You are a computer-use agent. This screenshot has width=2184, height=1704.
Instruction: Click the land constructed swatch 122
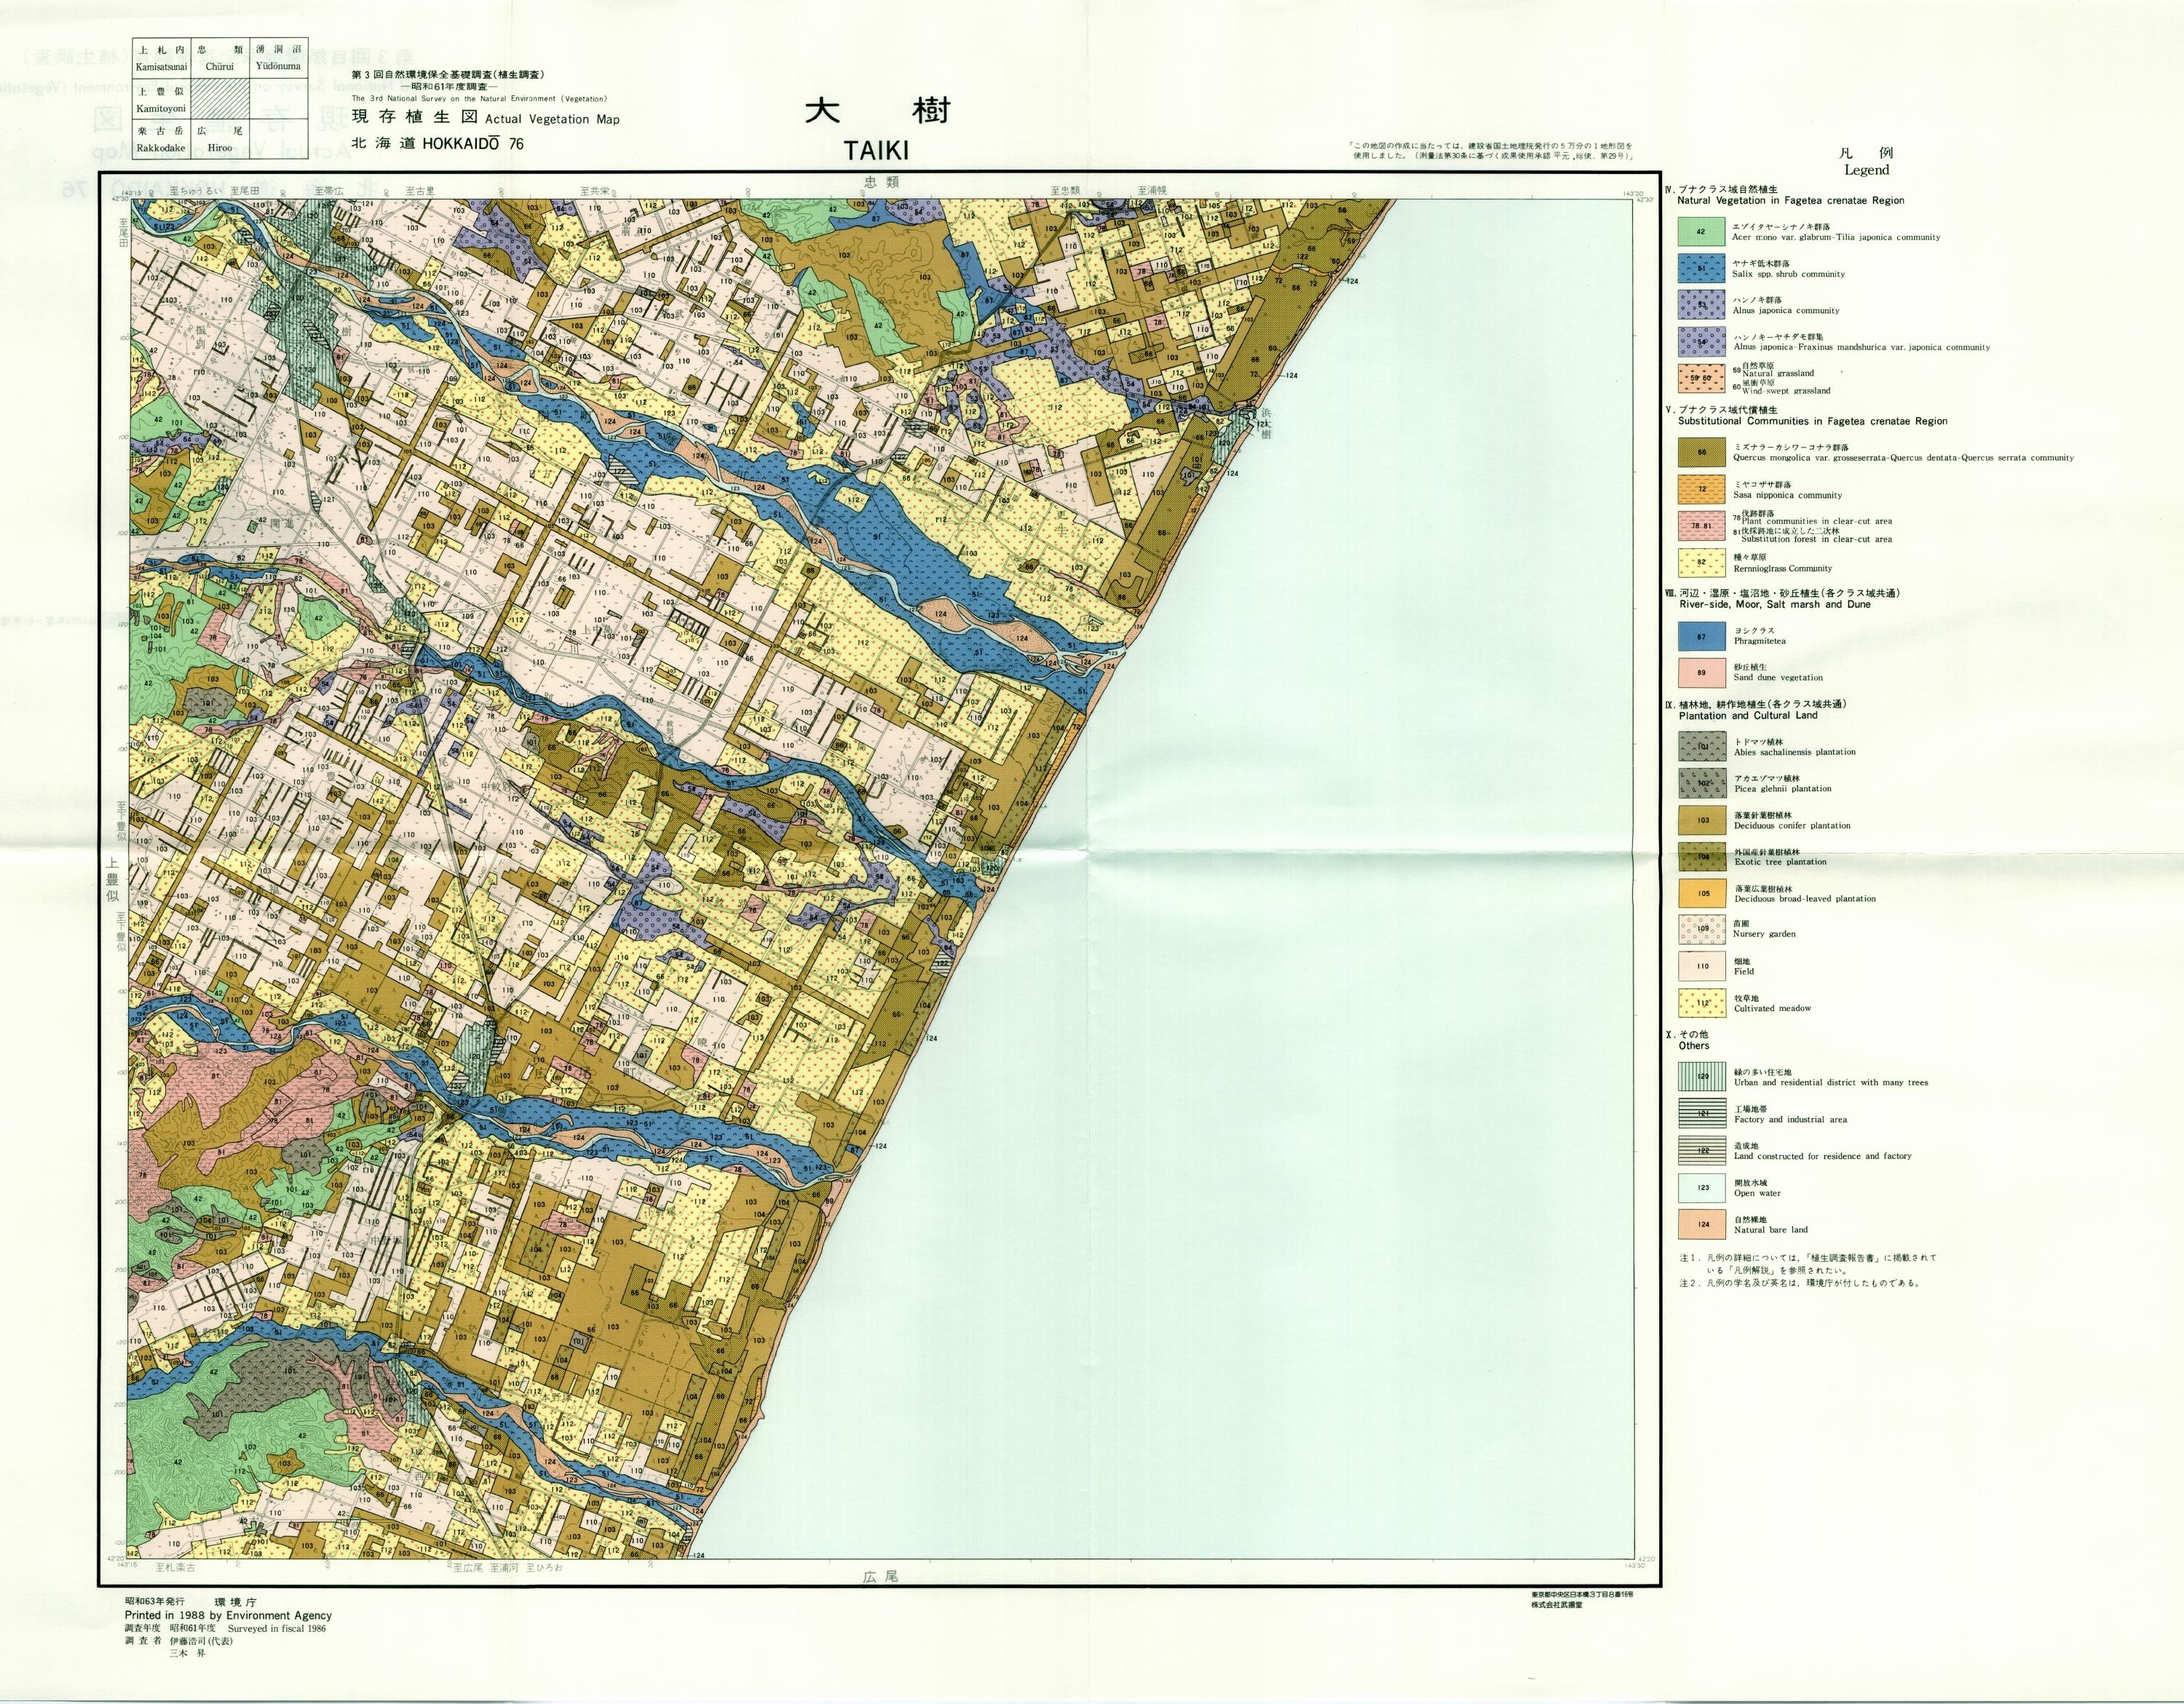click(1702, 1151)
